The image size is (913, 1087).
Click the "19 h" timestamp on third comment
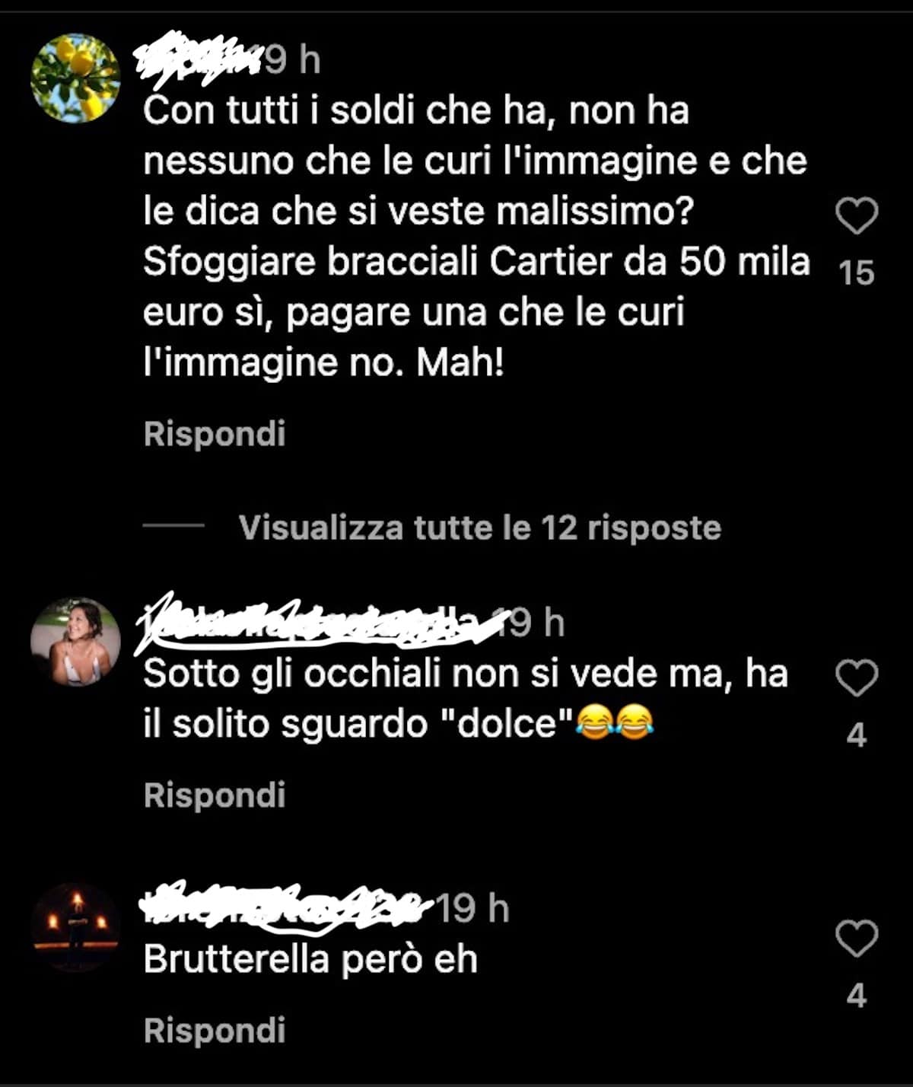coord(472,909)
